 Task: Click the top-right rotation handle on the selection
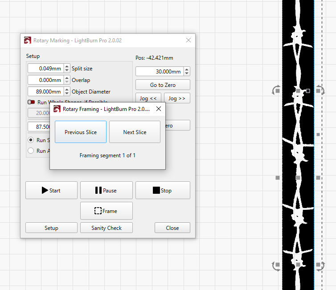click(320, 90)
